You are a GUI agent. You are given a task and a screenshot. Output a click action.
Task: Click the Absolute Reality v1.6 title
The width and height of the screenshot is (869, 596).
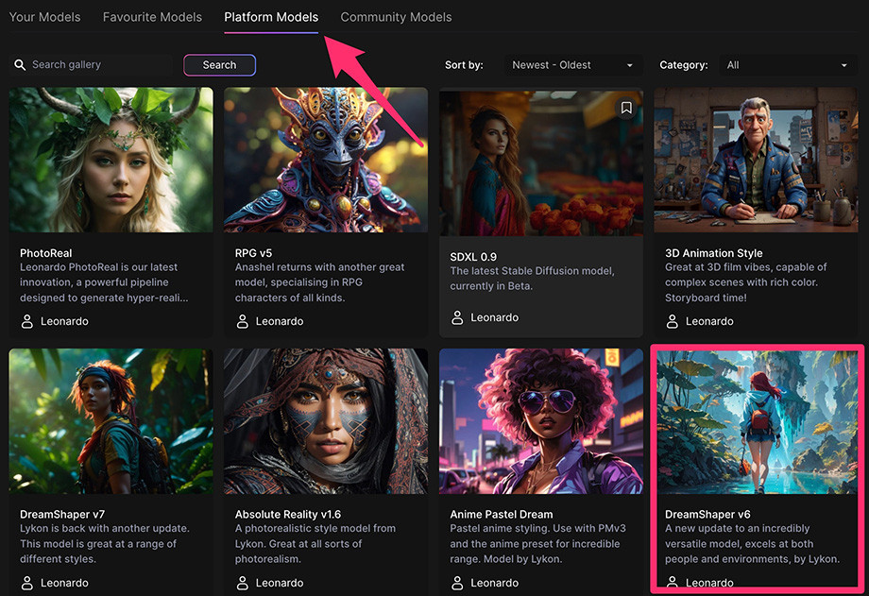[x=288, y=515]
